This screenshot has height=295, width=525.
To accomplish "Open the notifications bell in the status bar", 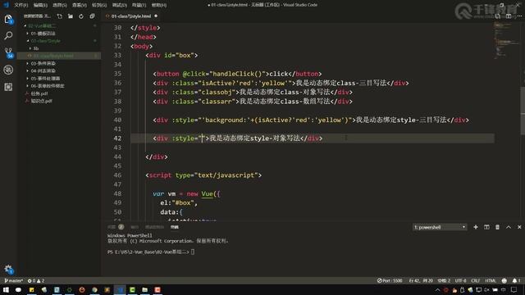I will [516, 280].
